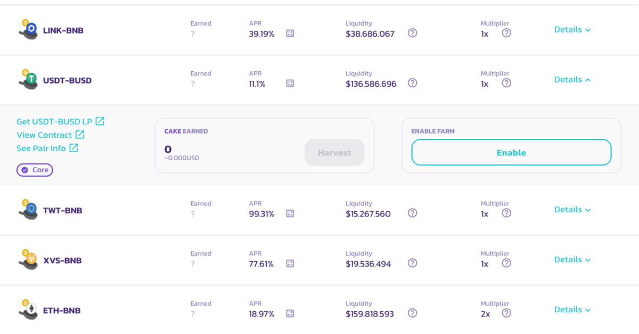Open APR calculator for LINK-BNB farm
Screen dimensions: 639x334
pyautogui.click(x=290, y=34)
